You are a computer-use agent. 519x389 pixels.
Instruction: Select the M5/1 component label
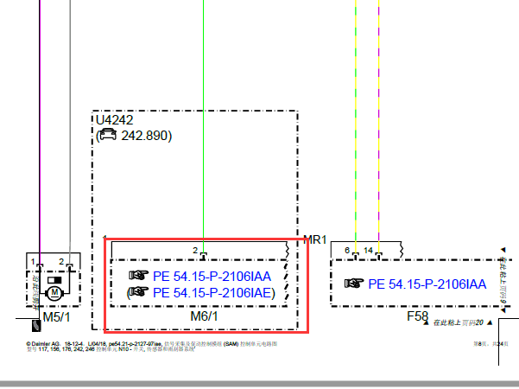pos(57,317)
